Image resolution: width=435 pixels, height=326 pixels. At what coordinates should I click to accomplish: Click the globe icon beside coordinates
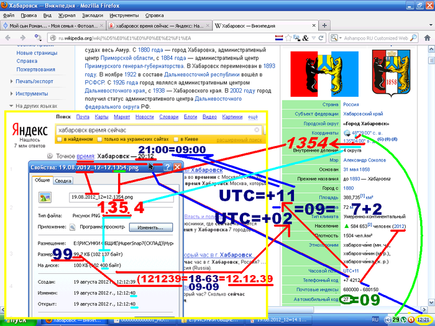coord(347,133)
